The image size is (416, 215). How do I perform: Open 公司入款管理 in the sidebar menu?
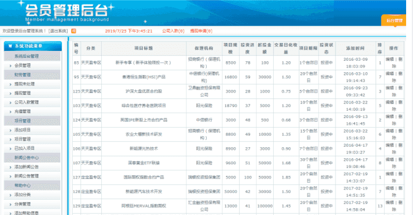coord(27,102)
